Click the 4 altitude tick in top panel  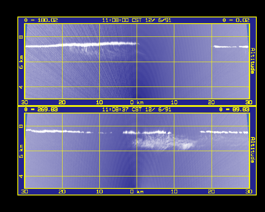click(x=21, y=87)
